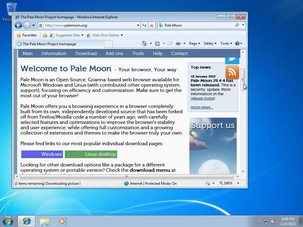303x227 pixels.
Task: Open the search provider dropdown arrow
Action: [x=243, y=25]
